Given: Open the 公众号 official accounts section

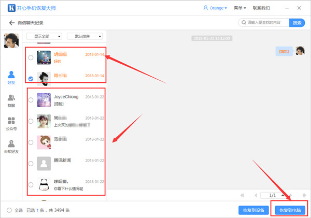Looking at the screenshot, I should [x=11, y=123].
